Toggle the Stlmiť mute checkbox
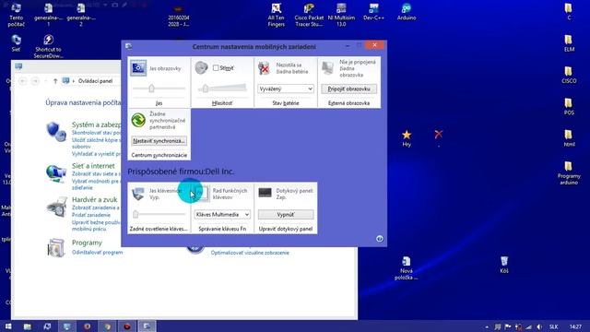The height and width of the screenshot is (332, 590). (x=216, y=67)
